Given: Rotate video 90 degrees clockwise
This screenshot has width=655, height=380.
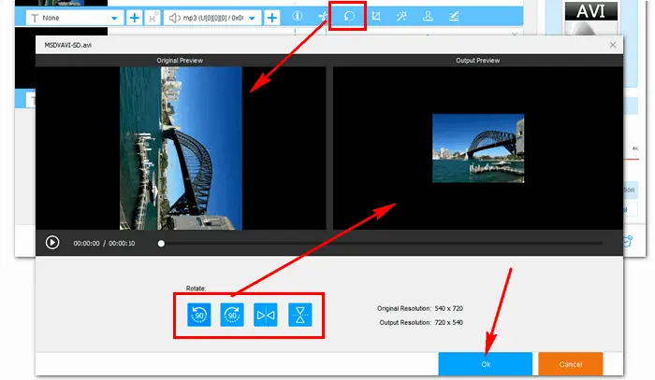Looking at the screenshot, I should coord(231,316).
